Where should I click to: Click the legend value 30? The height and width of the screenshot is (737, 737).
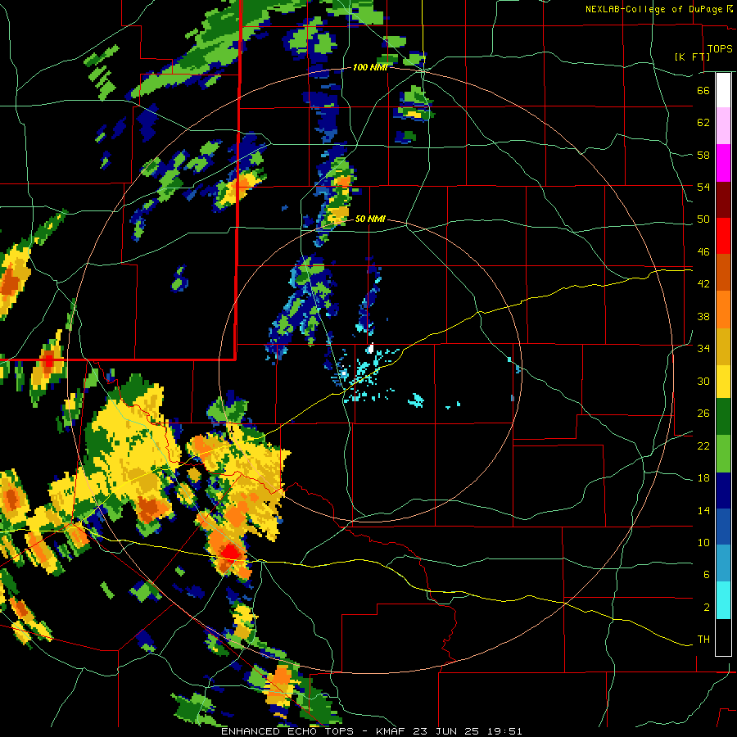703,381
